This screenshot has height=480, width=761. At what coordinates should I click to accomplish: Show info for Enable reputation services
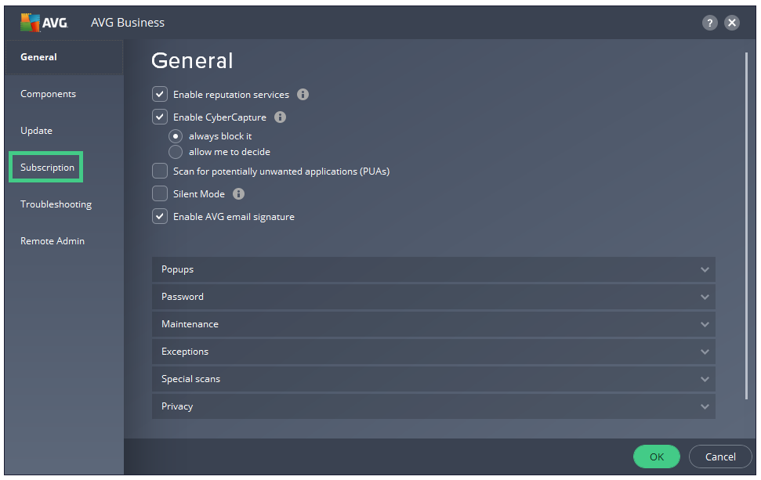click(x=303, y=95)
